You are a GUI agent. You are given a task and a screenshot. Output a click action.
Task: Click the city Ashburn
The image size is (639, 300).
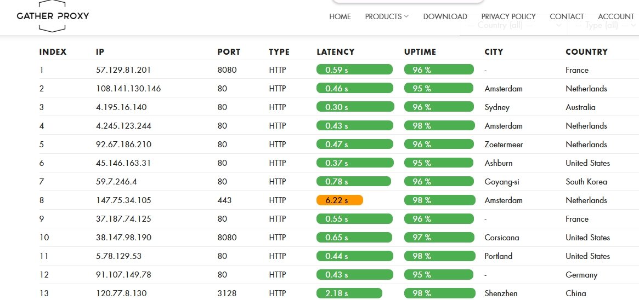pos(499,163)
